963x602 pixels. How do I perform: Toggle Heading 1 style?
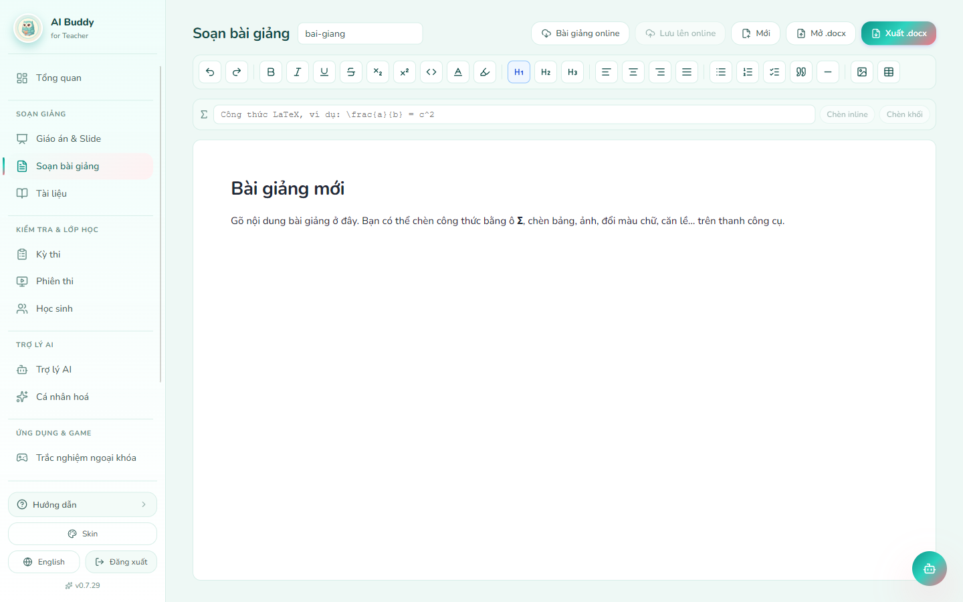coord(519,72)
